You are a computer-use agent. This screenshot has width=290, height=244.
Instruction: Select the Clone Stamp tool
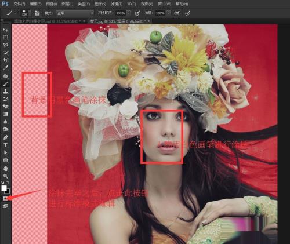click(x=5, y=91)
